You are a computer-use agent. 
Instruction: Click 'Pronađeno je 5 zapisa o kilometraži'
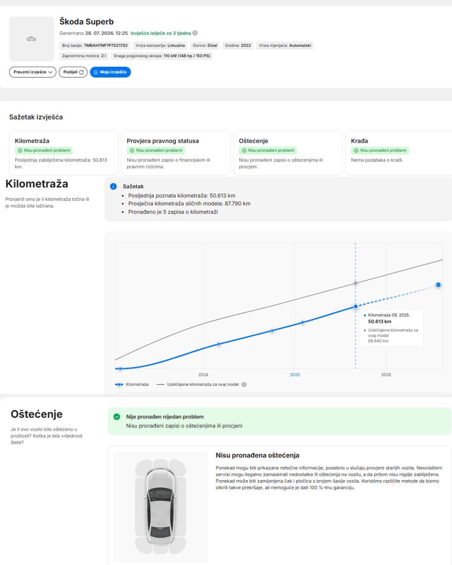tap(173, 212)
